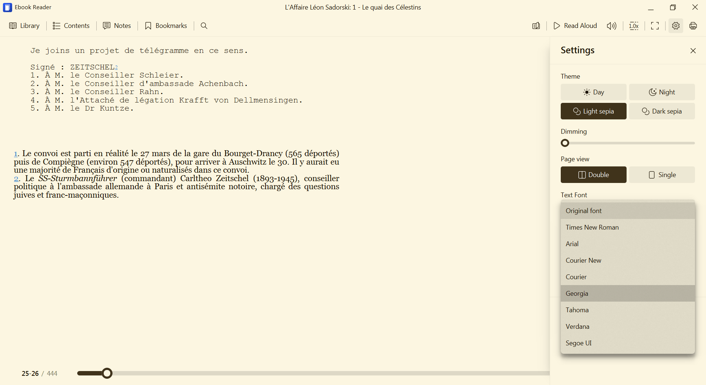Choose Georgia from the font list
706x385 pixels.
click(x=627, y=294)
